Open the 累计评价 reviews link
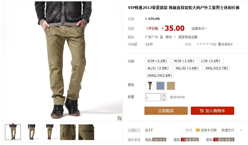The height and width of the screenshot is (145, 248). coord(225,44)
